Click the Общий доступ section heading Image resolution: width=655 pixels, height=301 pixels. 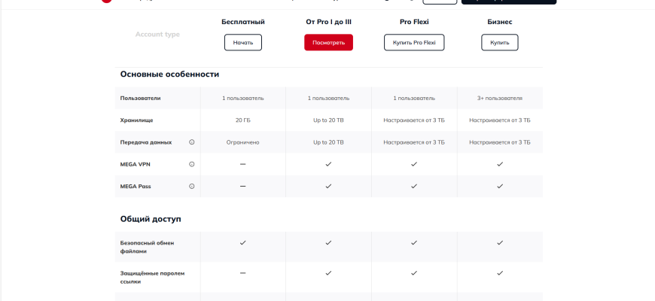click(151, 219)
